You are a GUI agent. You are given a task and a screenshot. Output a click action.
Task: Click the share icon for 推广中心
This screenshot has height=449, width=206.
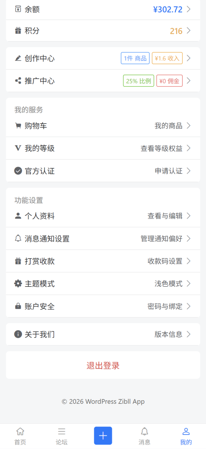click(x=18, y=81)
